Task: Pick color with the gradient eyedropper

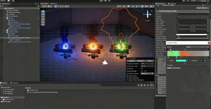Action: pos(187,61)
